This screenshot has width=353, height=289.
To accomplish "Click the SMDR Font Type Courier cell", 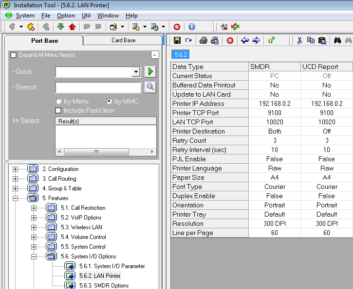I will click(275, 187).
